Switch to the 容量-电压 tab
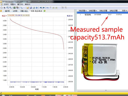The image size is (128, 96). (24, 11)
